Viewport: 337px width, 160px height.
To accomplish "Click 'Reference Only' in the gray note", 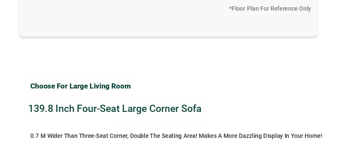I will 291,9.
